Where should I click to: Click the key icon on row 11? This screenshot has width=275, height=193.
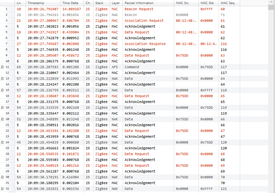click(x=2, y=67)
